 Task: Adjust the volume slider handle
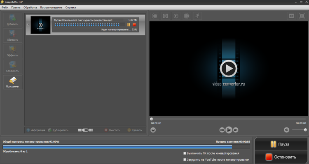pyautogui.click(x=305, y=130)
